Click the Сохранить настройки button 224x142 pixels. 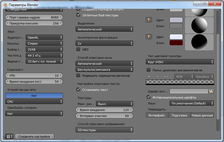[35, 136]
